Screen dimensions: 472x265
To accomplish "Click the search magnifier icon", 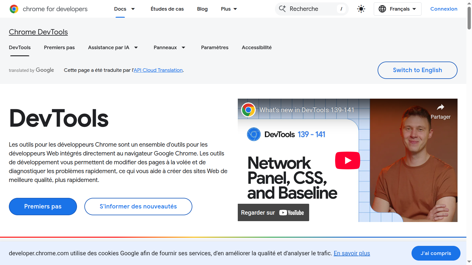I will 282,9.
